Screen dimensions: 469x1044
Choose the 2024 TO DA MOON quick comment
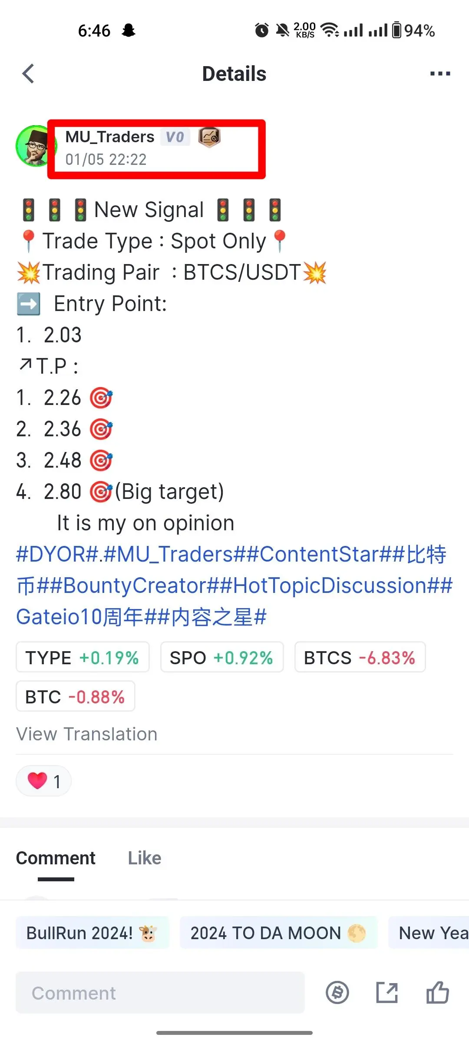(278, 933)
